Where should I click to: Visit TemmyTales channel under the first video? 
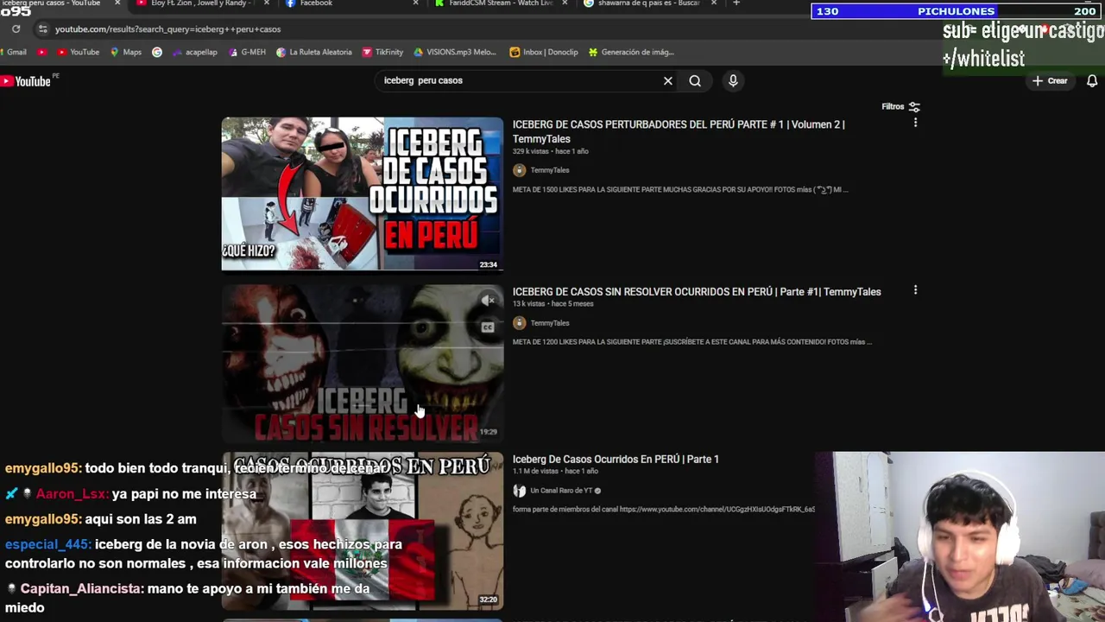click(x=550, y=170)
